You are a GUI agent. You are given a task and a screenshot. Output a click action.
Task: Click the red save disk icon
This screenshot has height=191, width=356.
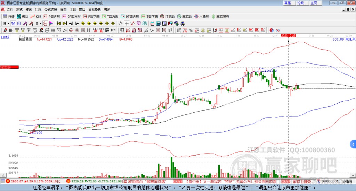point(170,24)
